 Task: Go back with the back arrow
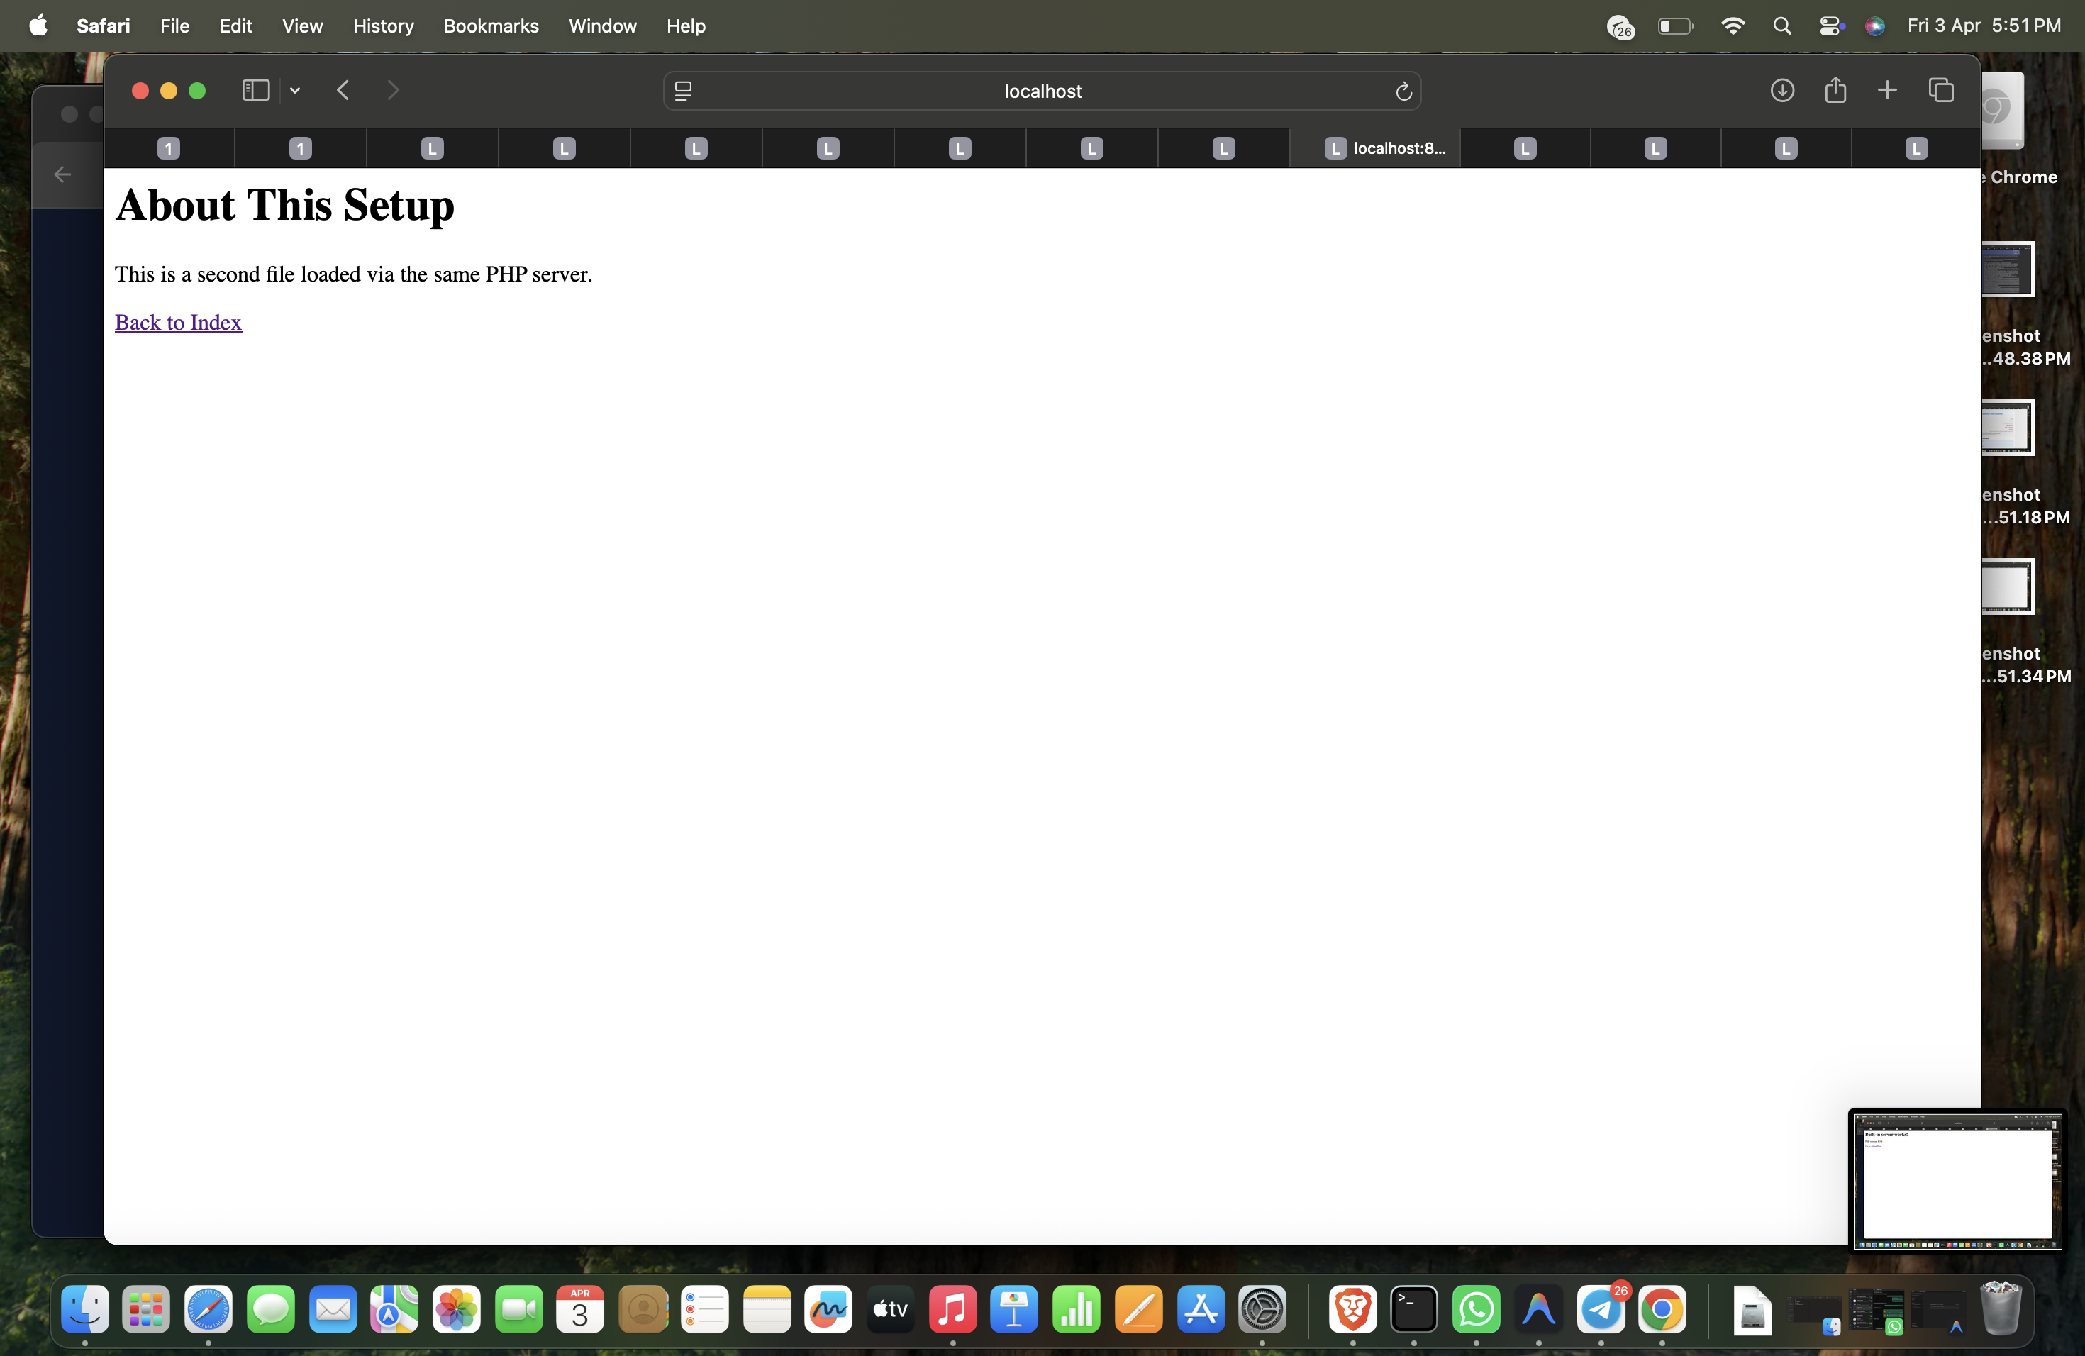(x=343, y=90)
